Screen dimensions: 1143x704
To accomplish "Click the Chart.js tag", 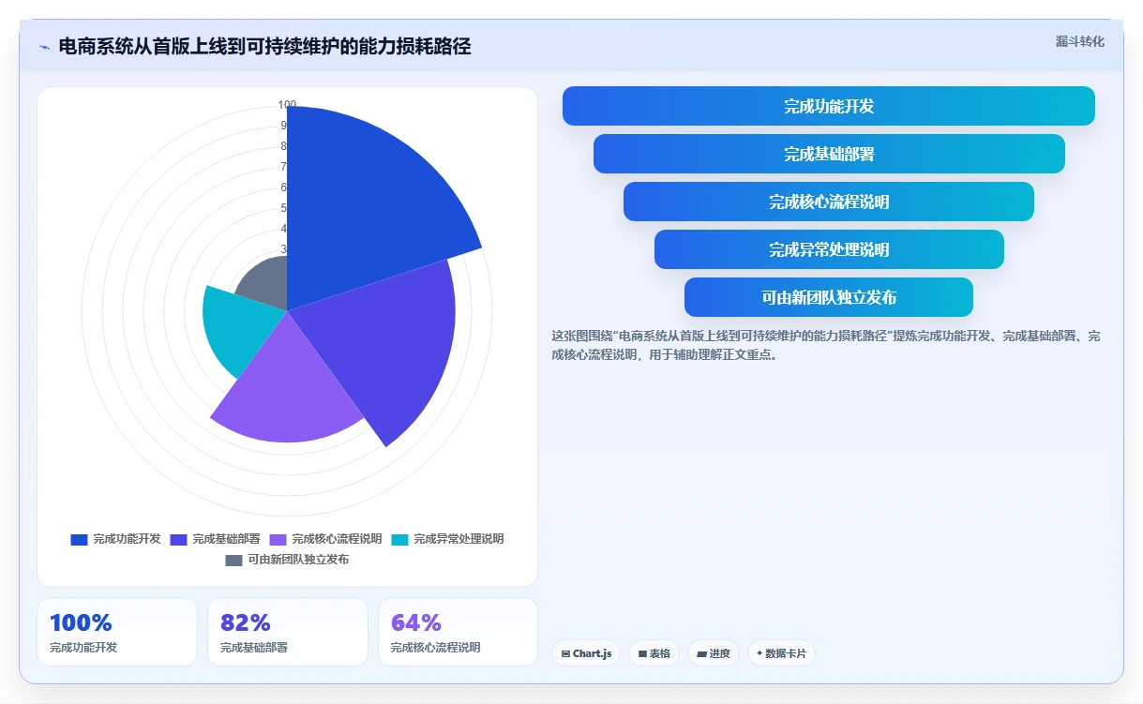I will 586,653.
